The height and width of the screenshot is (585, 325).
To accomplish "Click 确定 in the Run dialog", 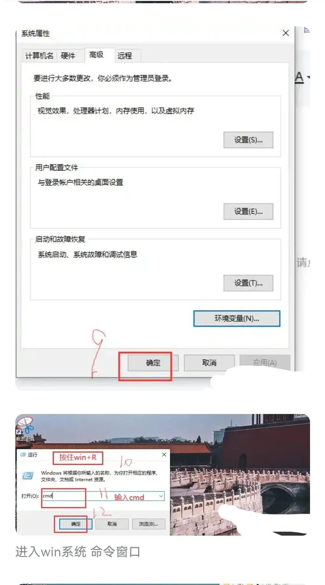I will pyautogui.click(x=76, y=524).
